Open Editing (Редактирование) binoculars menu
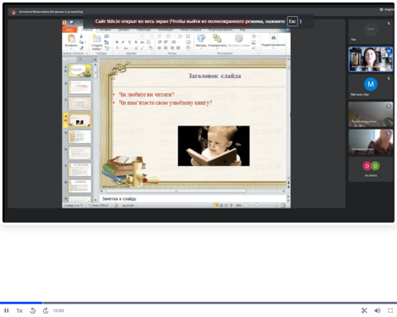The width and height of the screenshot is (397, 317). 273,41
